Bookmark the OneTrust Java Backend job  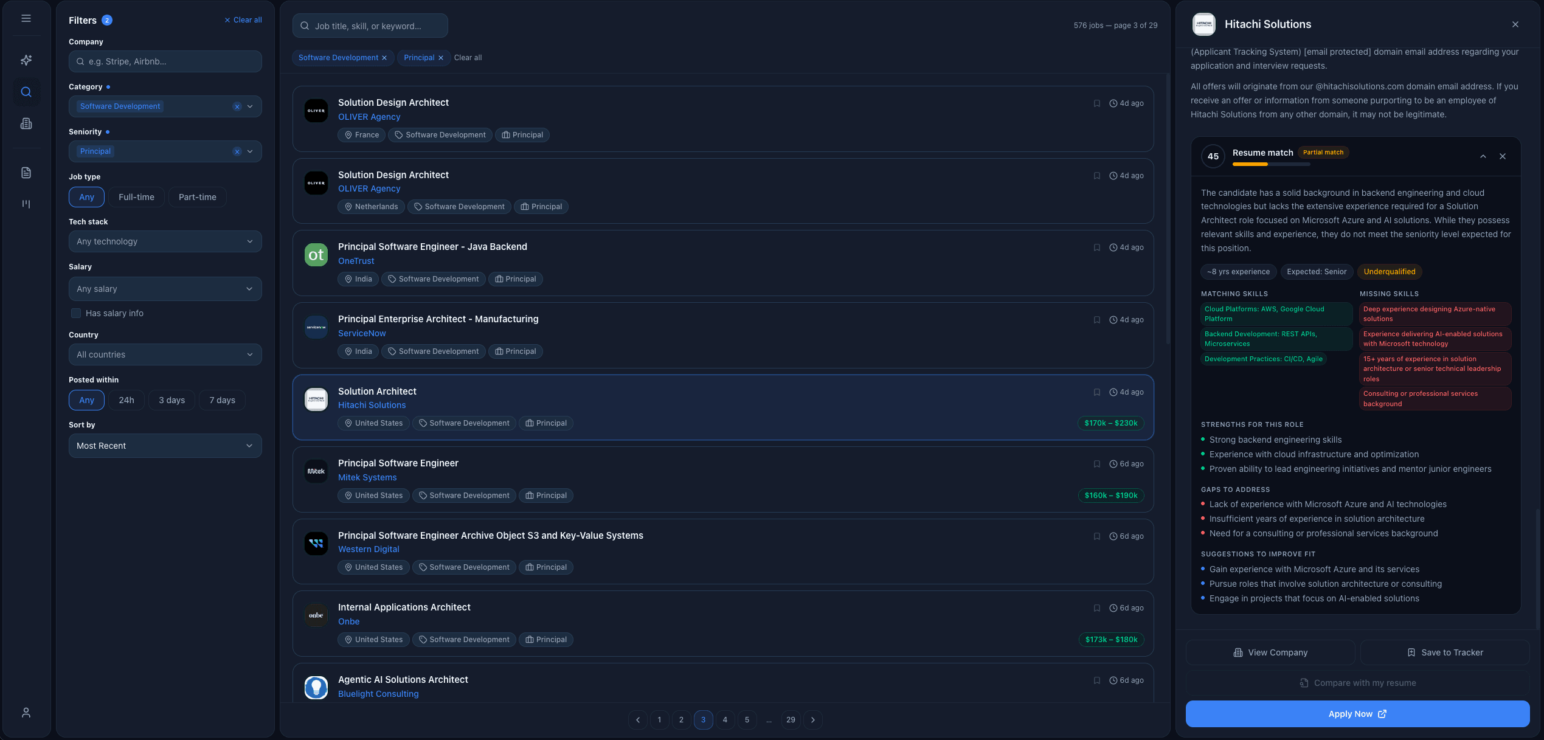[x=1097, y=247]
